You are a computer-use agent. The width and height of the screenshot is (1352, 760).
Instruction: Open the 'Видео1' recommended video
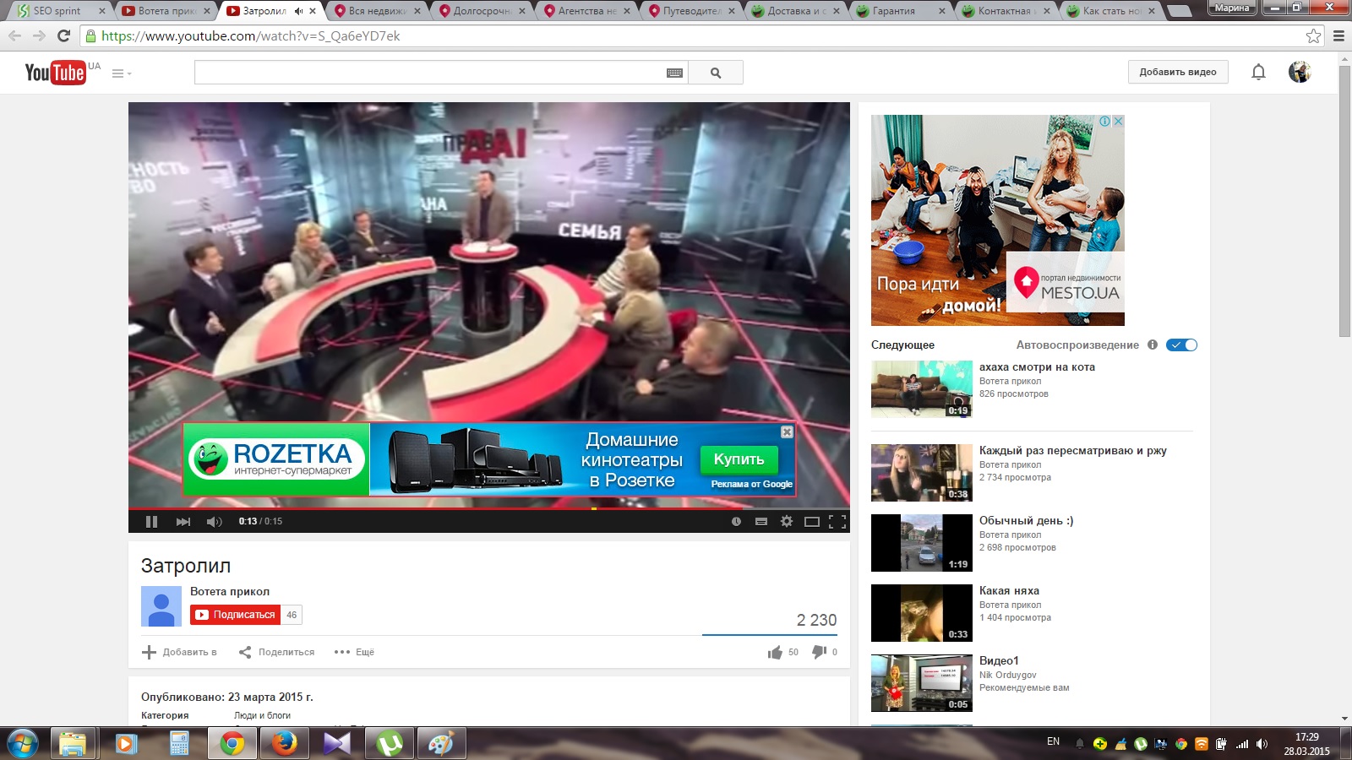[999, 661]
